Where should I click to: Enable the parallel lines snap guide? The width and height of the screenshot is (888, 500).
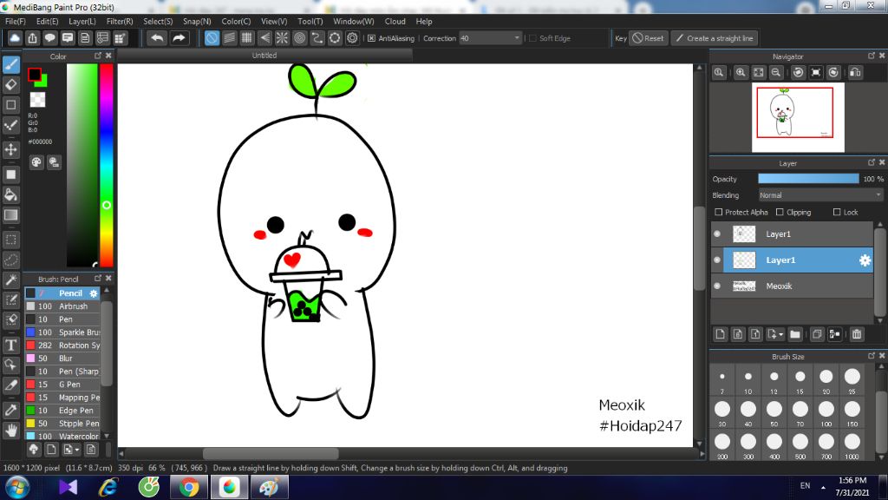[229, 38]
